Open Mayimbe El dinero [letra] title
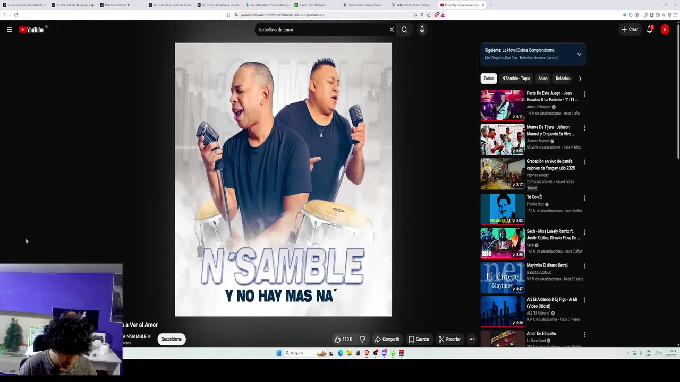This screenshot has width=680, height=382. [x=547, y=265]
